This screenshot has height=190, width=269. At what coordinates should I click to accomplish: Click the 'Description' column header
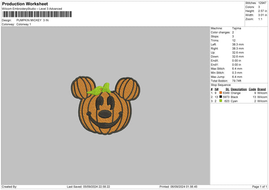[x=239, y=89]
